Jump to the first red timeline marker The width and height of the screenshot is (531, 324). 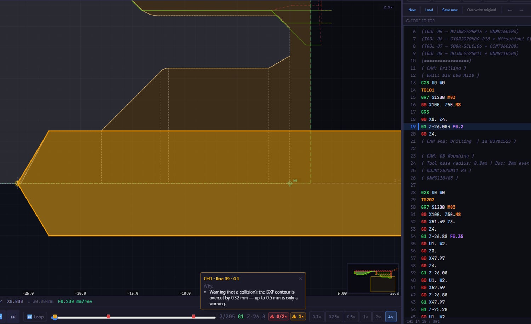[108, 316]
